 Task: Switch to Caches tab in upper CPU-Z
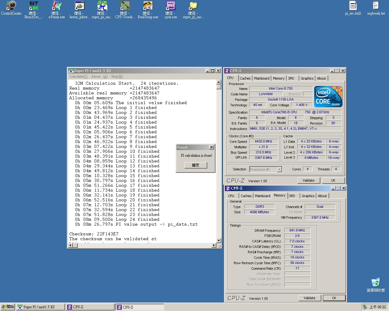tap(245, 78)
